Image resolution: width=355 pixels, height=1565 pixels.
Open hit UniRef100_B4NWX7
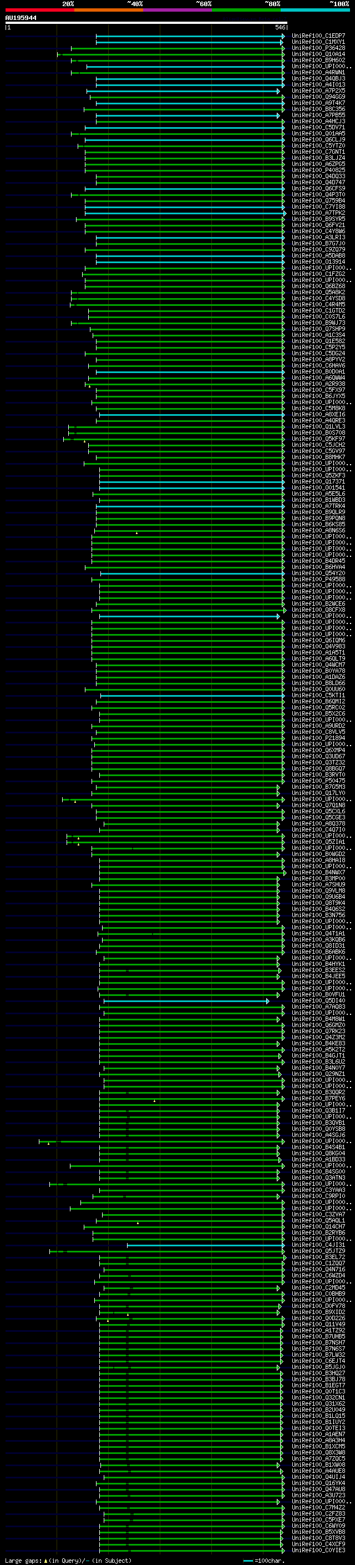(318, 872)
